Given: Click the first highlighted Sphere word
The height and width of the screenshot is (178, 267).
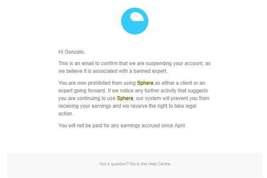Looking at the screenshot, I should coord(145,83).
